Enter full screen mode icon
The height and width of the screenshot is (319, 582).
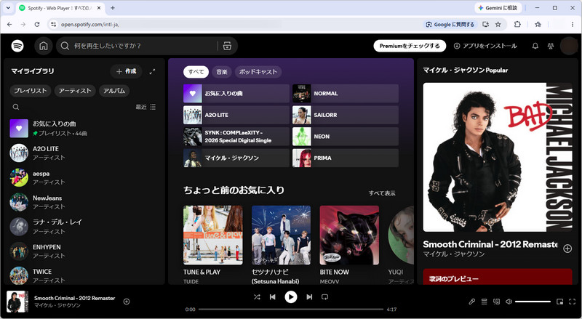coord(572,302)
